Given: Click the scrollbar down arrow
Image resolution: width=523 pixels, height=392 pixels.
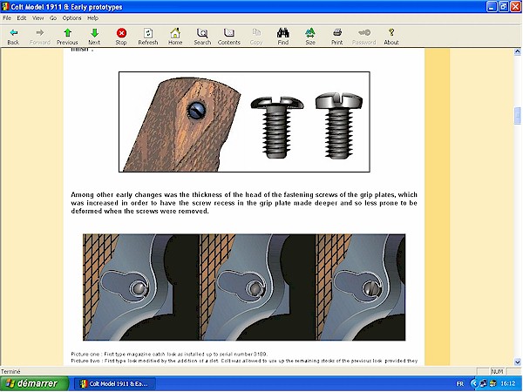Looking at the screenshot, I should click(517, 362).
